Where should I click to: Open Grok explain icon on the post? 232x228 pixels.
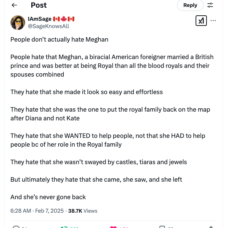pyautogui.click(x=201, y=21)
